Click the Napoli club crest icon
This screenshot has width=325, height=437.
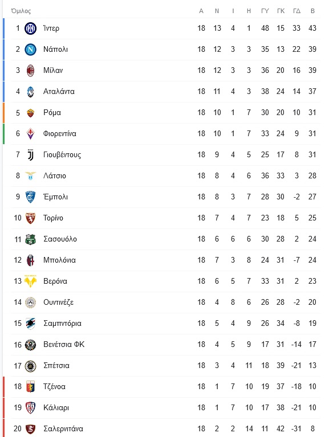[x=30, y=50]
